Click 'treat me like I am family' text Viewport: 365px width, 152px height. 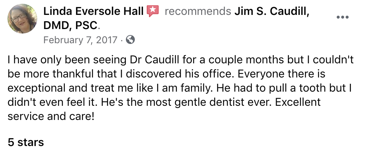[x=137, y=88]
